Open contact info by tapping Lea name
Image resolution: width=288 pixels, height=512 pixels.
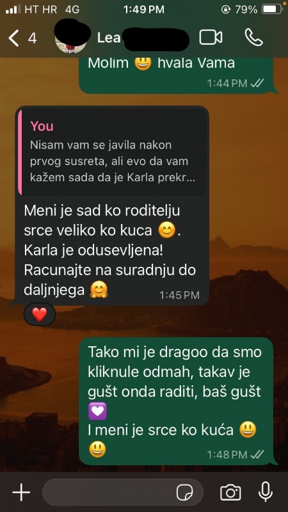(x=109, y=38)
